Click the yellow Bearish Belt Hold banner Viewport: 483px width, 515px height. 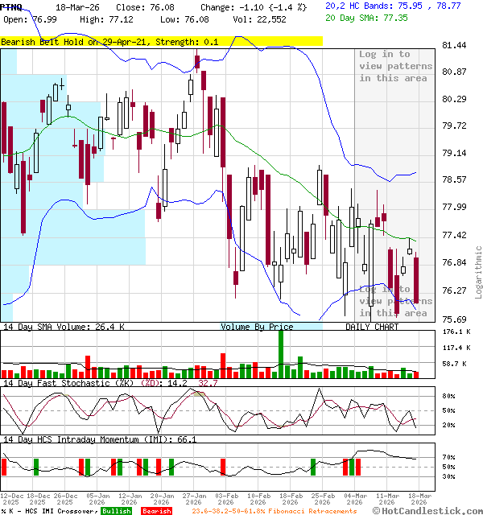[161, 41]
